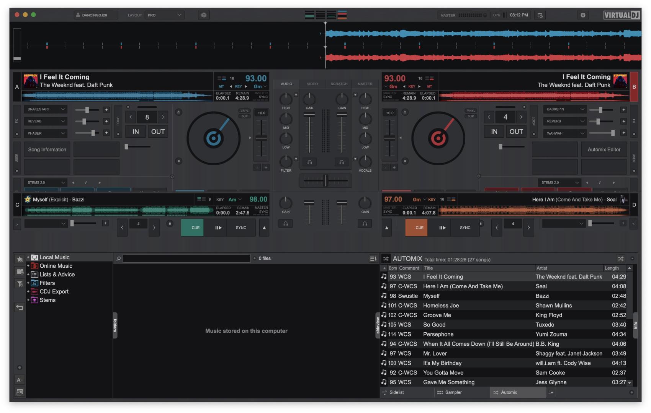Open the LAYOUT PRO dropdown
The width and height of the screenshot is (651, 413).
pyautogui.click(x=164, y=15)
